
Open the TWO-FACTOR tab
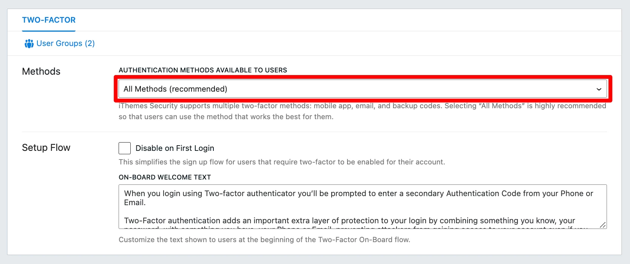[x=49, y=20]
